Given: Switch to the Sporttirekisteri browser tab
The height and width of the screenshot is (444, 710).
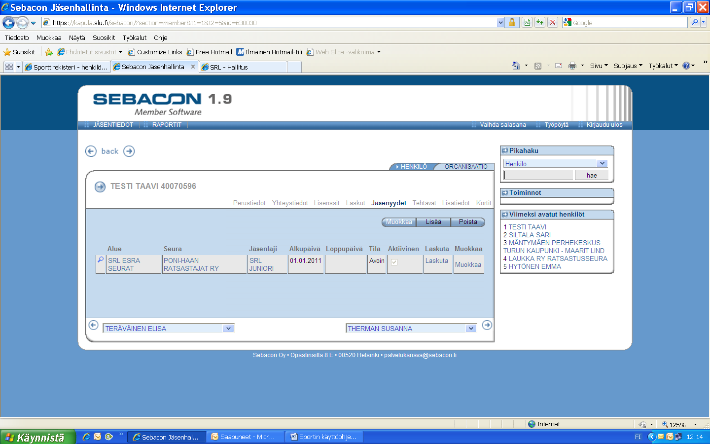Looking at the screenshot, I should tap(66, 67).
